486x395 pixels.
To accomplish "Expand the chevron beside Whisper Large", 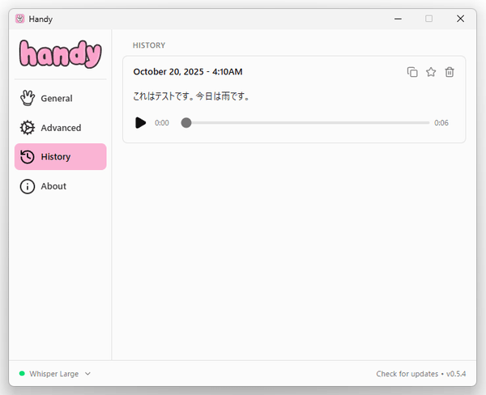I will 87,374.
